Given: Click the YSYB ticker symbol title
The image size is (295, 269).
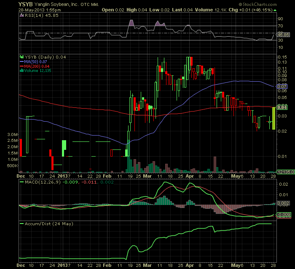Looking at the screenshot, I should (25, 4).
